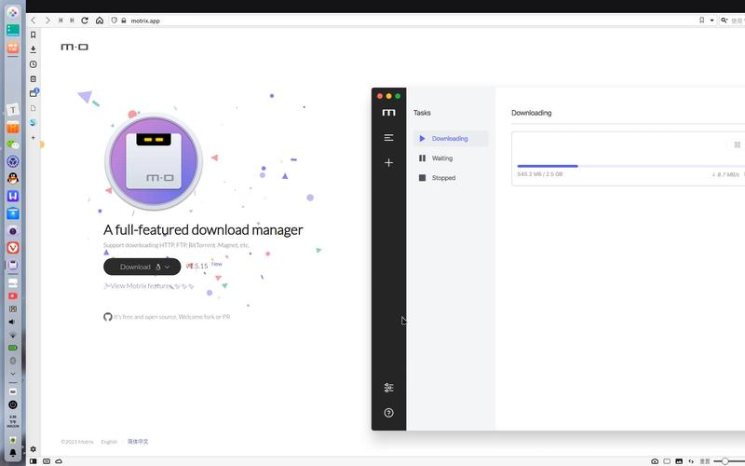Go to the browser home page
The width and height of the screenshot is (745, 466).
pos(100,21)
